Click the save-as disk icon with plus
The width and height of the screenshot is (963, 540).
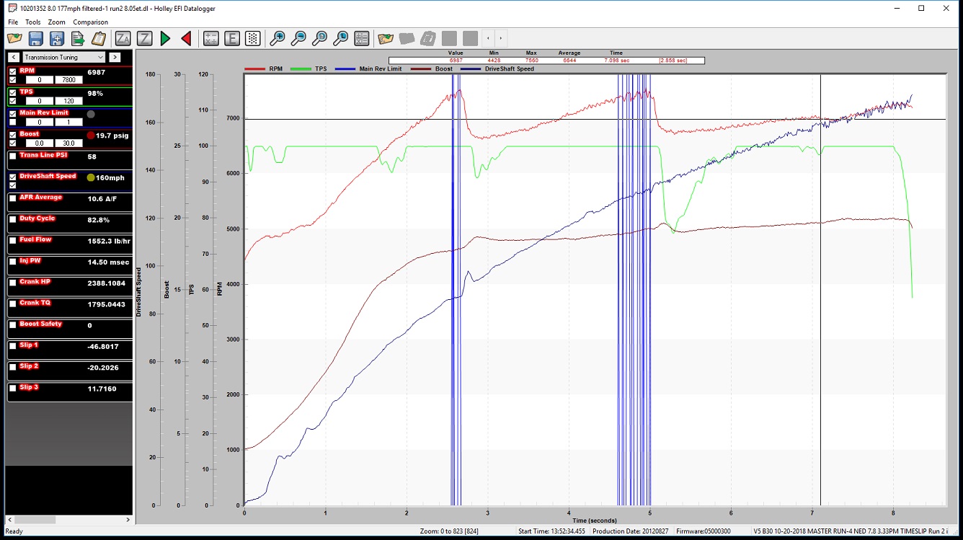[56, 38]
